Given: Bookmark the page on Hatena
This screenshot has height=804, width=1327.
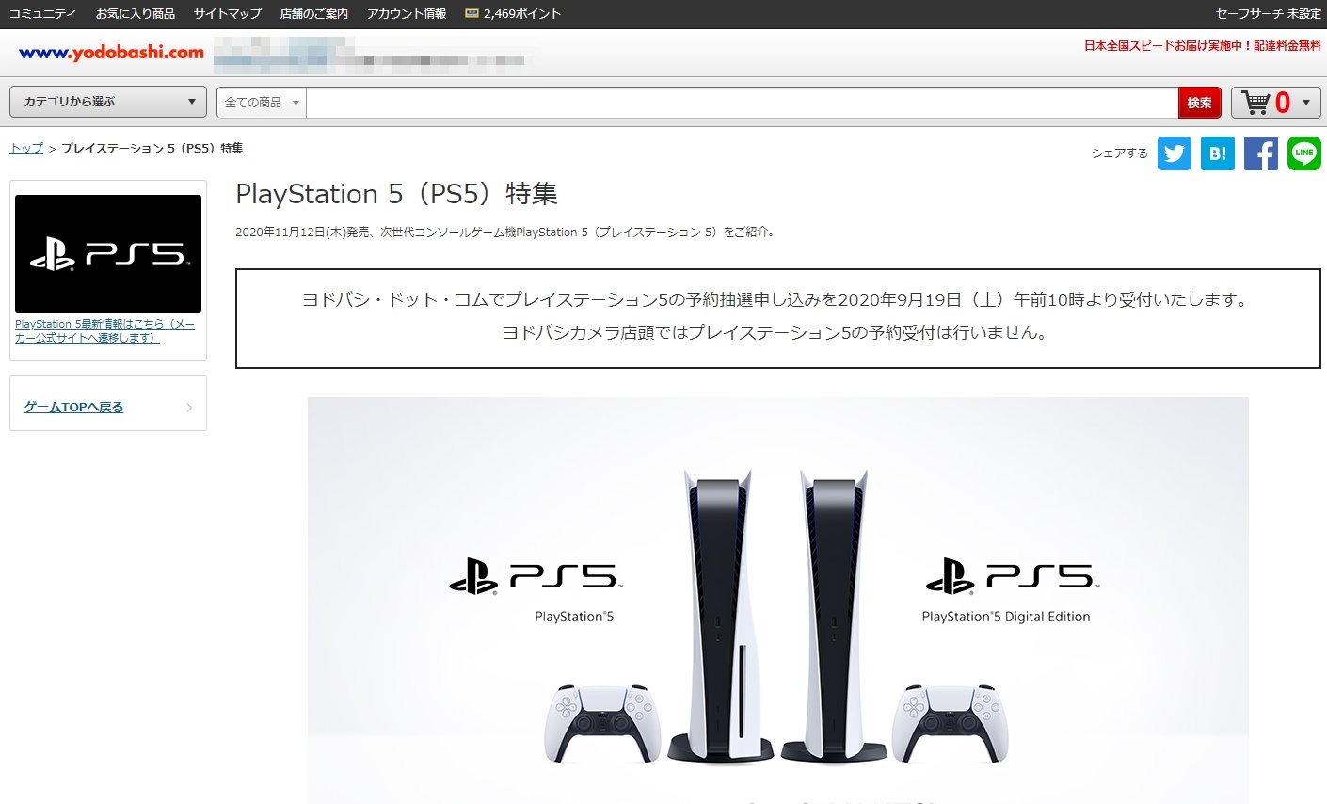Looking at the screenshot, I should (x=1217, y=153).
